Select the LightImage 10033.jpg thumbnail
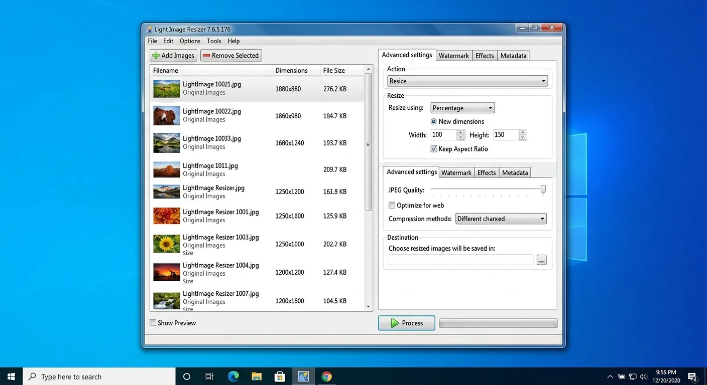Image resolution: width=707 pixels, height=385 pixels. point(167,143)
